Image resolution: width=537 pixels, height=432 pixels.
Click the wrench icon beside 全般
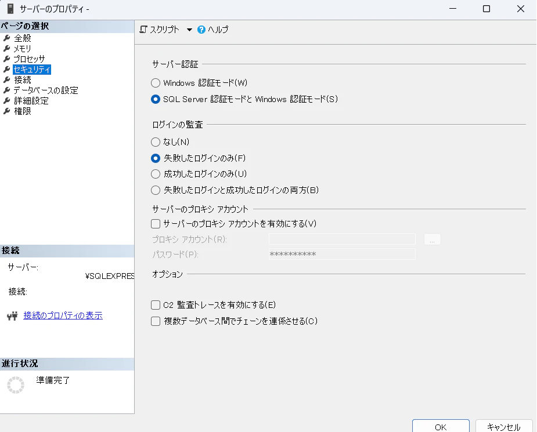click(6, 38)
